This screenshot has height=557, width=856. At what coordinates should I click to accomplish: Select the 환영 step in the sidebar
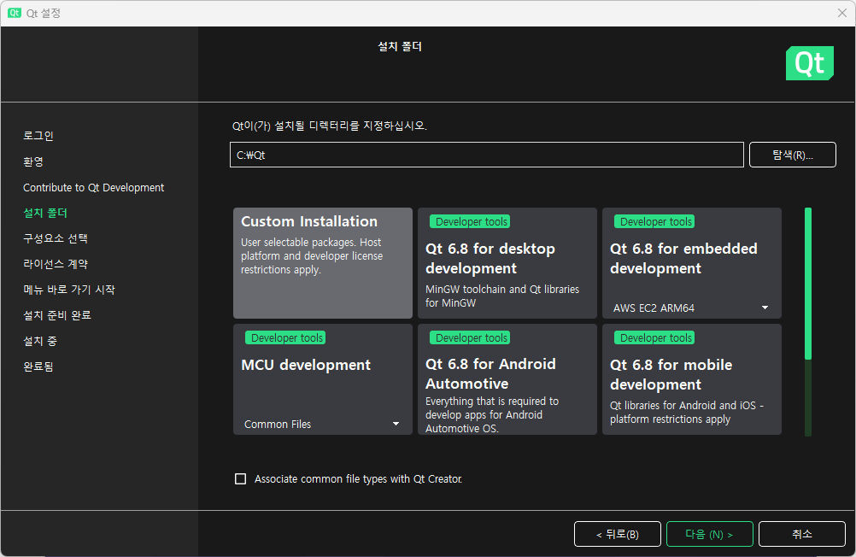(x=33, y=161)
